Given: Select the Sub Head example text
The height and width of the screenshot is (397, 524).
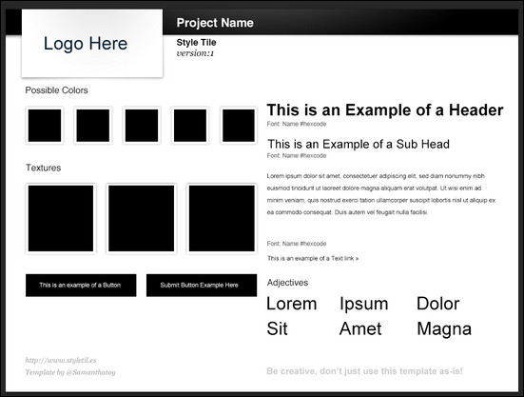Looking at the screenshot, I should click(359, 144).
